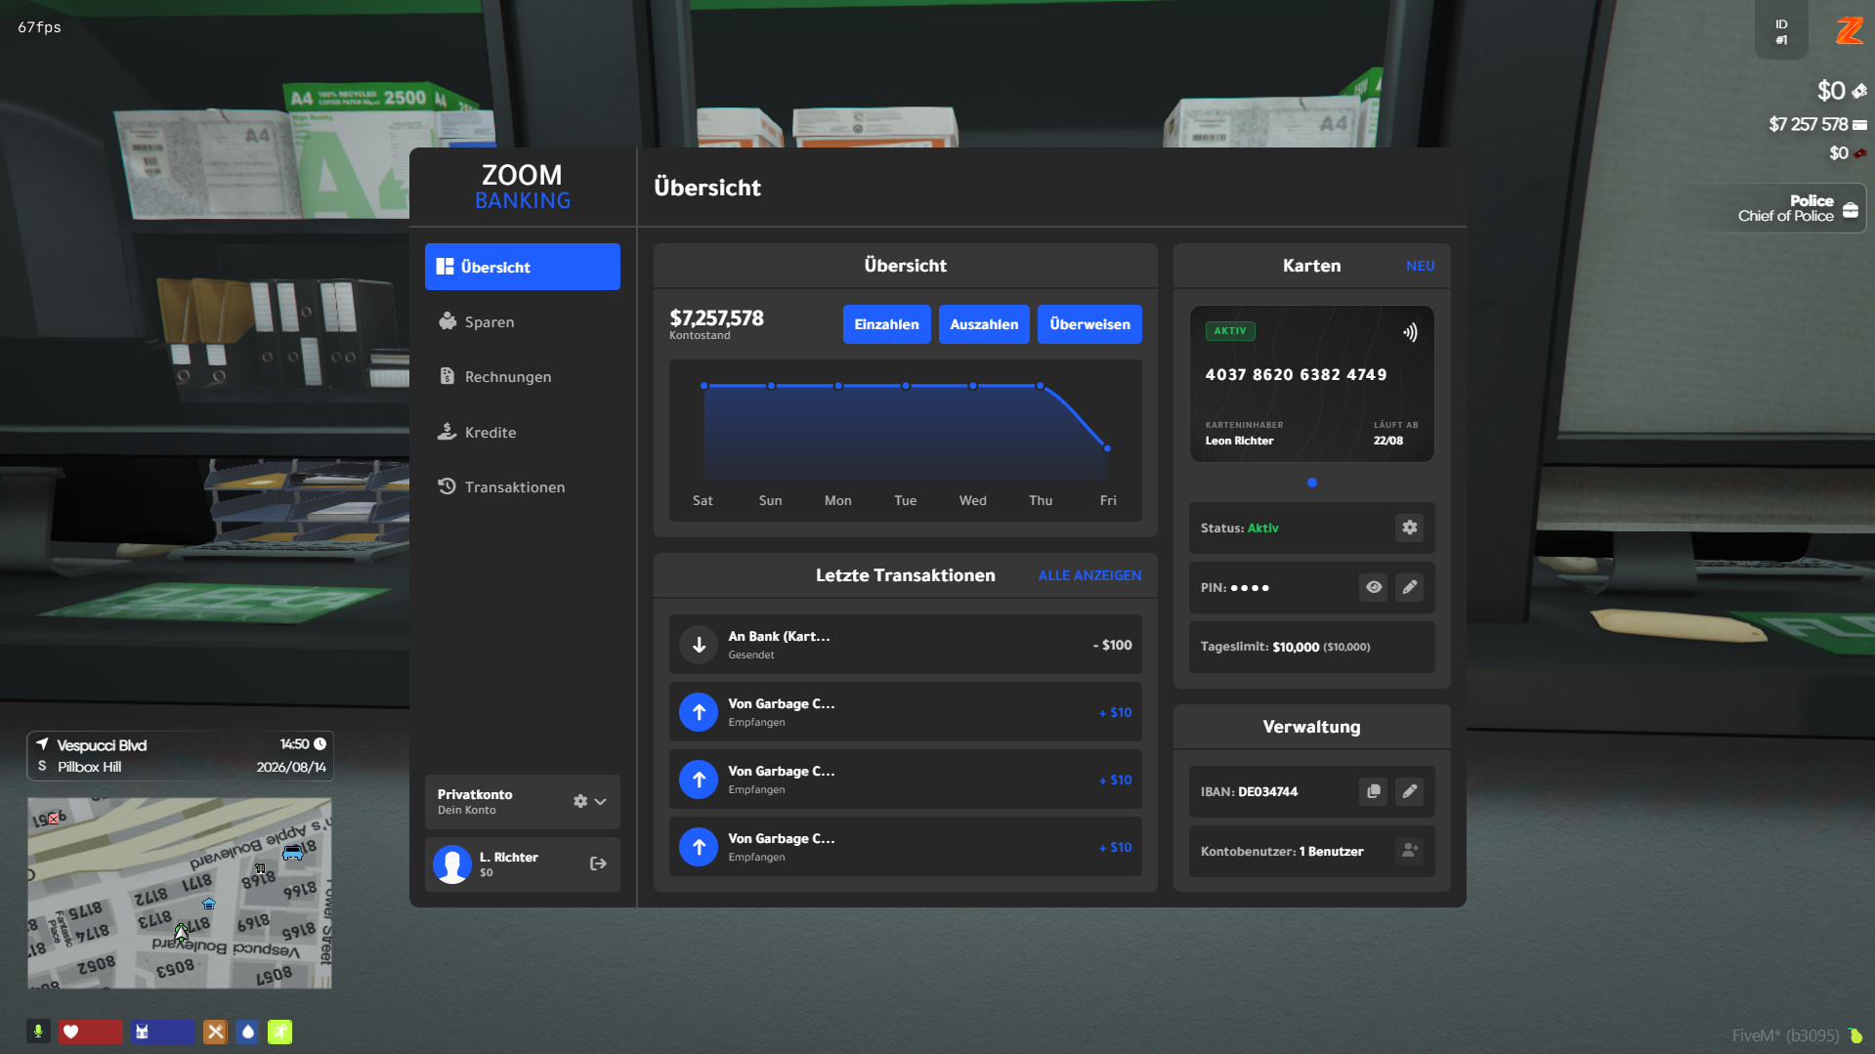Click the Thursday data point on chart
This screenshot has width=1875, height=1054.
[1040, 386]
